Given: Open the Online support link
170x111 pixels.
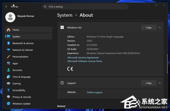Looking at the screenshot, I should pyautogui.click(x=95, y=92).
